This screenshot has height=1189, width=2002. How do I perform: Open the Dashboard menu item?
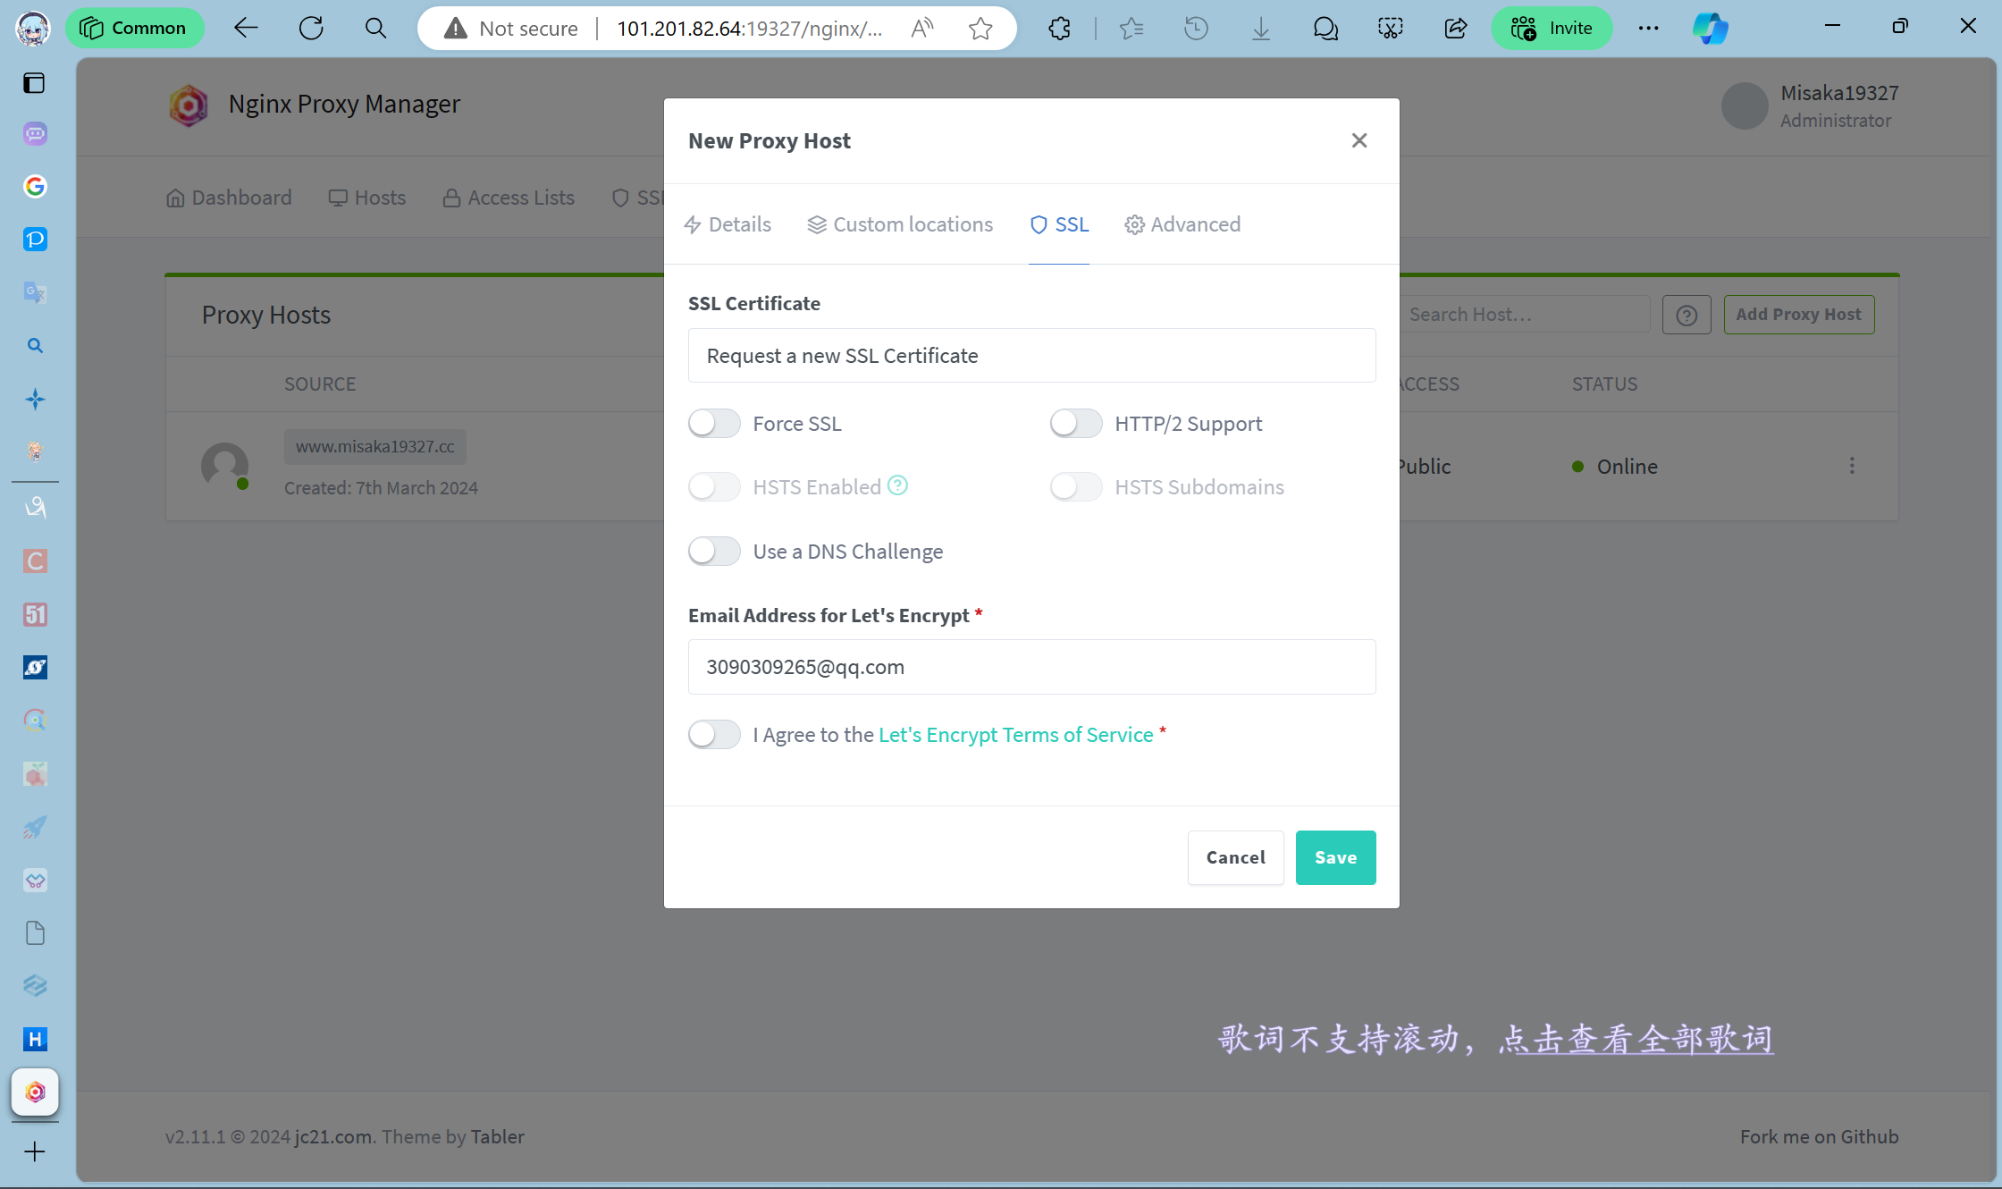point(229,198)
